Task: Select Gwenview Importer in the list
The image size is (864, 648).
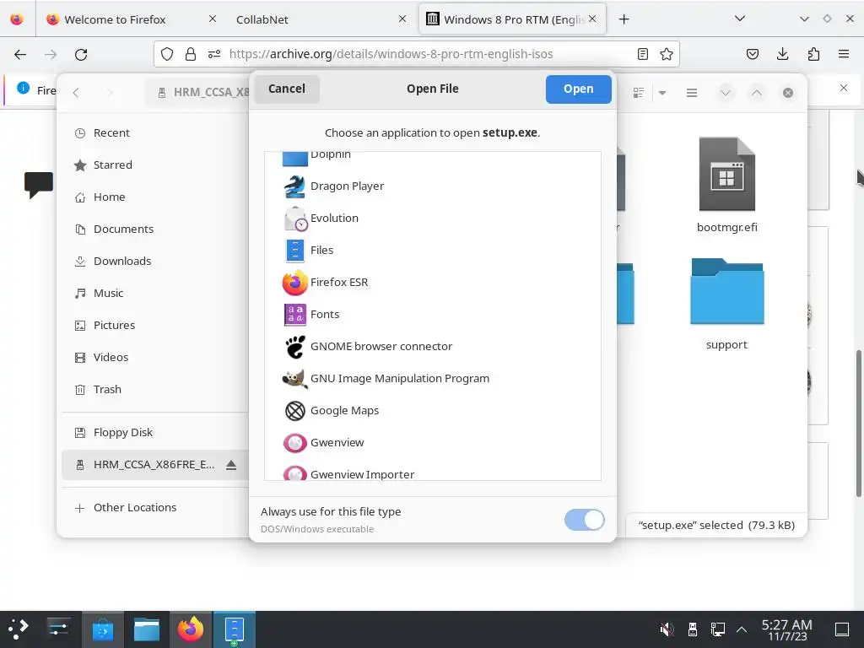Action: click(433, 472)
